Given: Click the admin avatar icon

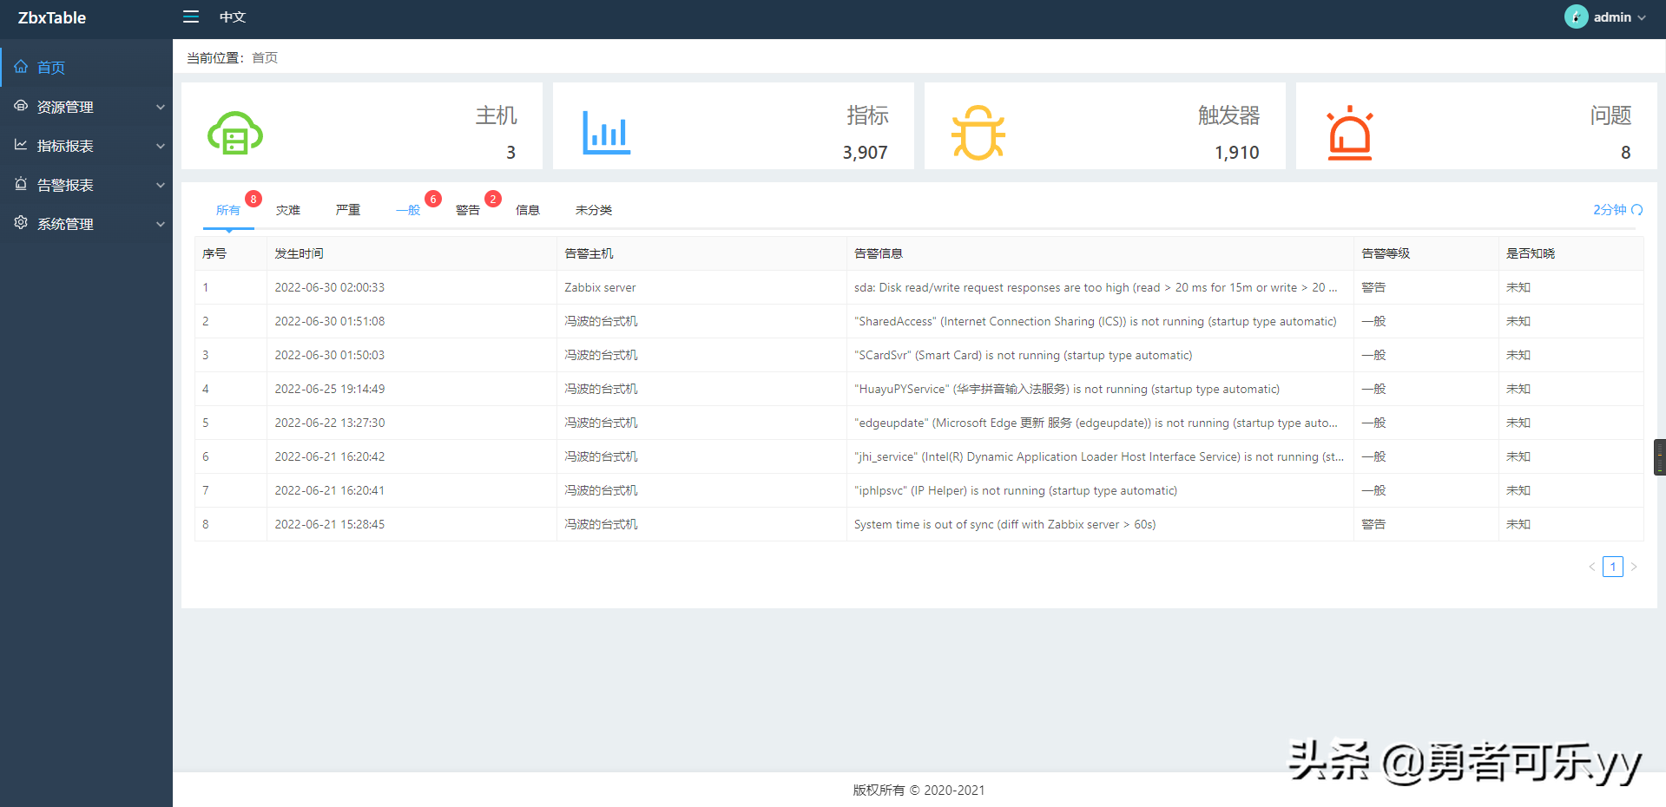Looking at the screenshot, I should [1576, 16].
